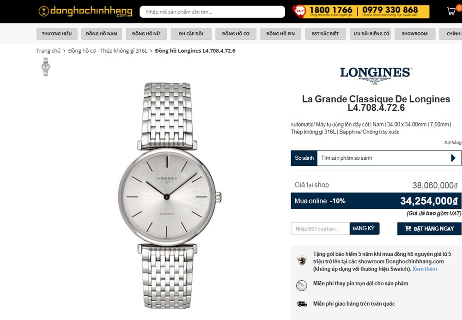Go to Trang chủ breadcrumb

[x=49, y=51]
